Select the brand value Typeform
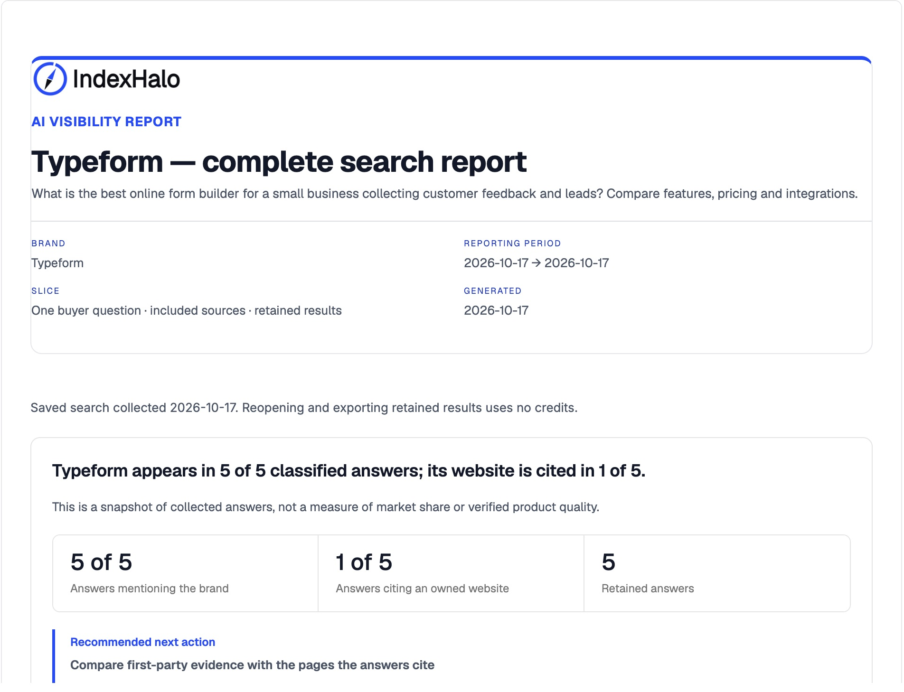 (x=57, y=263)
